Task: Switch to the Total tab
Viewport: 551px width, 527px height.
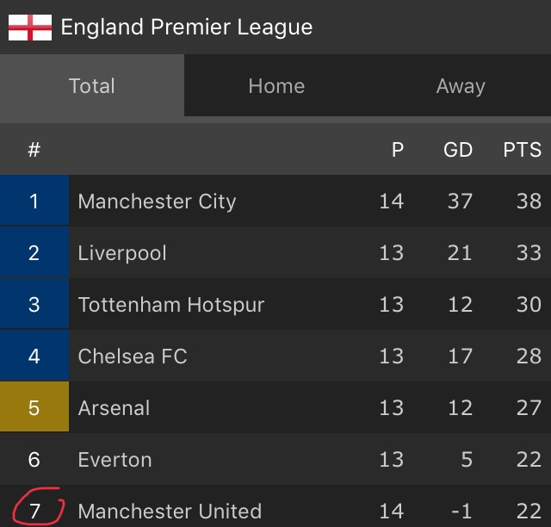Action: (91, 86)
